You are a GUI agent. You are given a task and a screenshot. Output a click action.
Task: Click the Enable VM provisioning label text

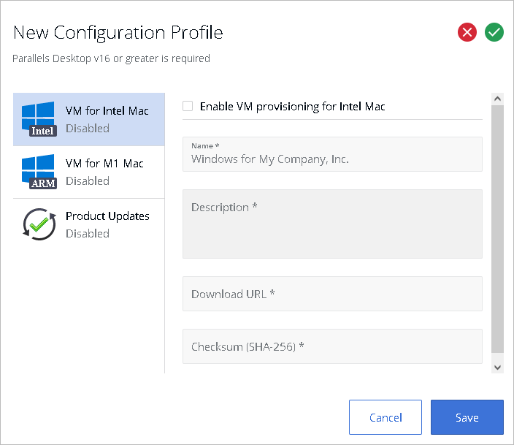292,107
